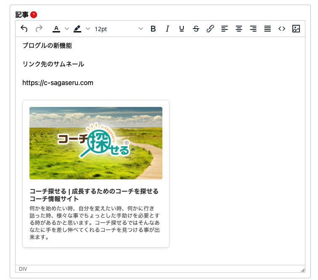
Task: Apply the text color A icon
Action: tap(56, 29)
